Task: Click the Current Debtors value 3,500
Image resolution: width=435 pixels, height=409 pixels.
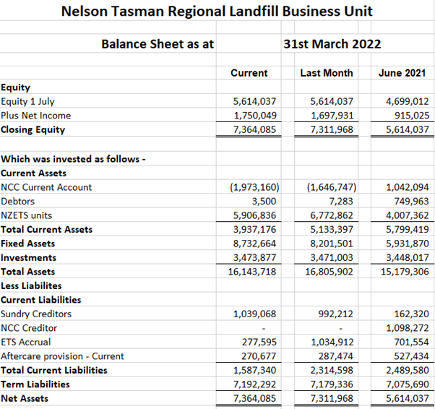Action: (x=264, y=202)
